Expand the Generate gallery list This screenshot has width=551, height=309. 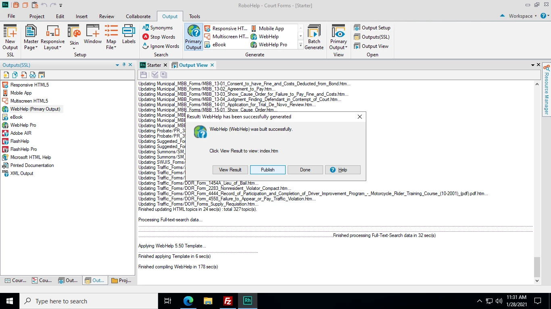click(x=301, y=45)
